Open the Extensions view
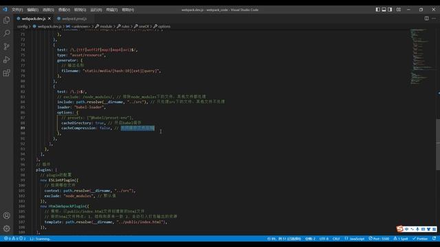Image resolution: width=440 pixels, height=247 pixels. 6,73
